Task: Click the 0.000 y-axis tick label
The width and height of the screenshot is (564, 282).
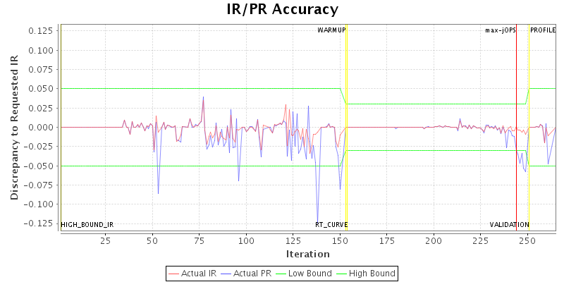Action: (41, 128)
